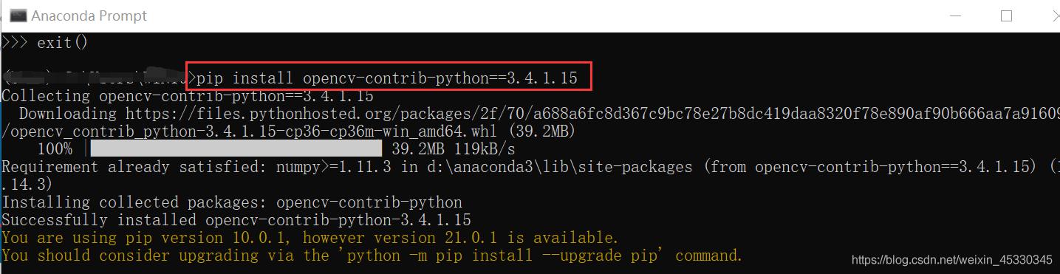Viewport: 1060px width, 274px height.
Task: Click the download progress bar
Action: click(x=236, y=149)
